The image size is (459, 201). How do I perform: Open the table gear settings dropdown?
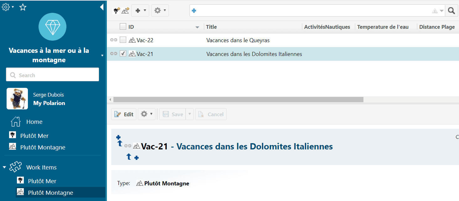[x=160, y=11]
